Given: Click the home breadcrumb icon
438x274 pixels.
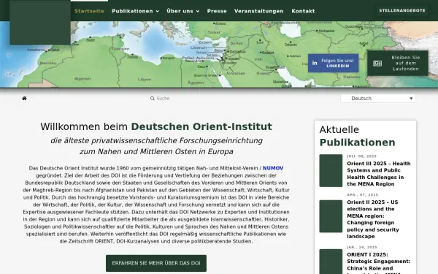Looking at the screenshot, I should pos(24,98).
